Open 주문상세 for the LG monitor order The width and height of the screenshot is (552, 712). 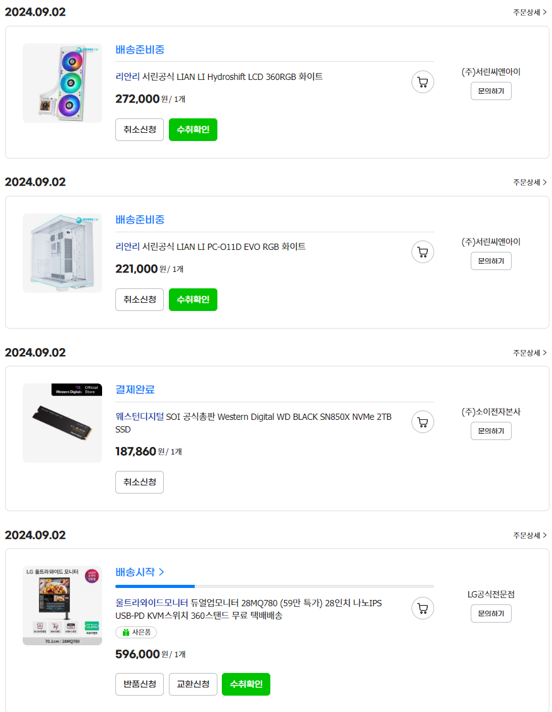pyautogui.click(x=529, y=535)
